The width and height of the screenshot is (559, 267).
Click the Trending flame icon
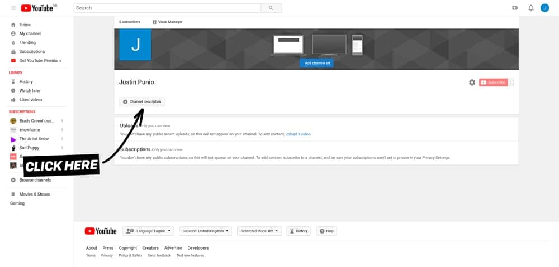13,42
